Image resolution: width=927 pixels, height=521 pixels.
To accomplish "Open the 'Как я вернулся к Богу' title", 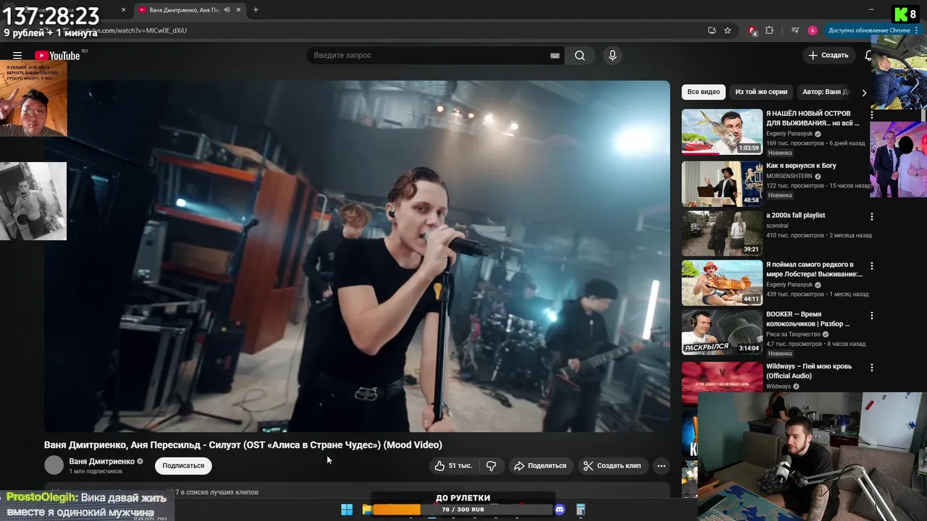I will tap(801, 166).
